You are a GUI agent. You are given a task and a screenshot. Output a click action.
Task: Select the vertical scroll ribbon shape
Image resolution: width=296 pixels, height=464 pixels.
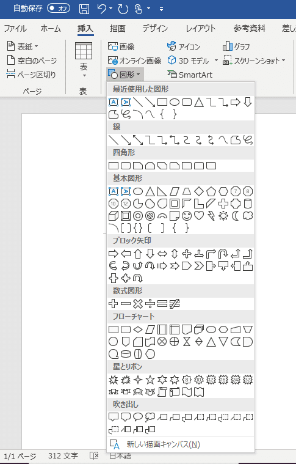162,392
